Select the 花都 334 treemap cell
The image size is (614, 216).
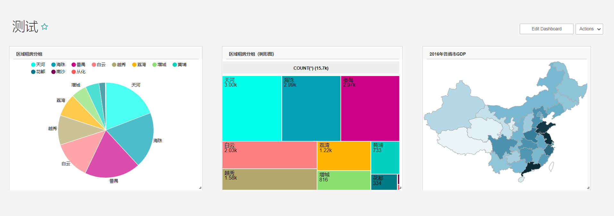384,182
